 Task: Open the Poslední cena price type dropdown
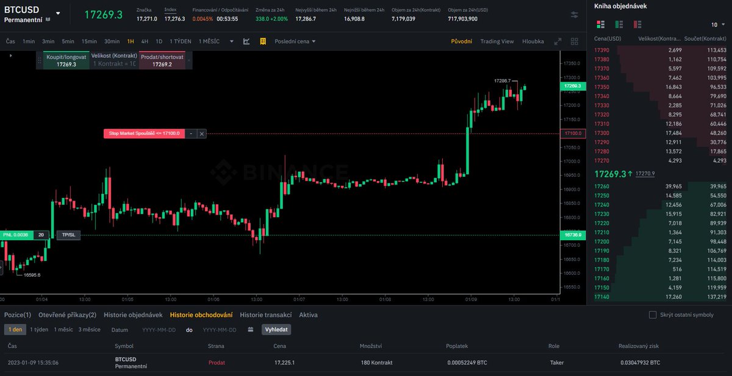pyautogui.click(x=295, y=41)
